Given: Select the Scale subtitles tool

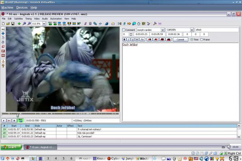Looking at the screenshot, I should (3, 47).
